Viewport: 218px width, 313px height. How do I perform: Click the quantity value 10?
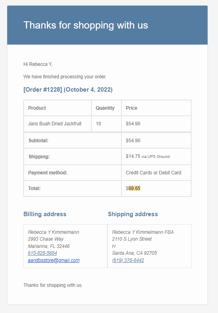98,124
